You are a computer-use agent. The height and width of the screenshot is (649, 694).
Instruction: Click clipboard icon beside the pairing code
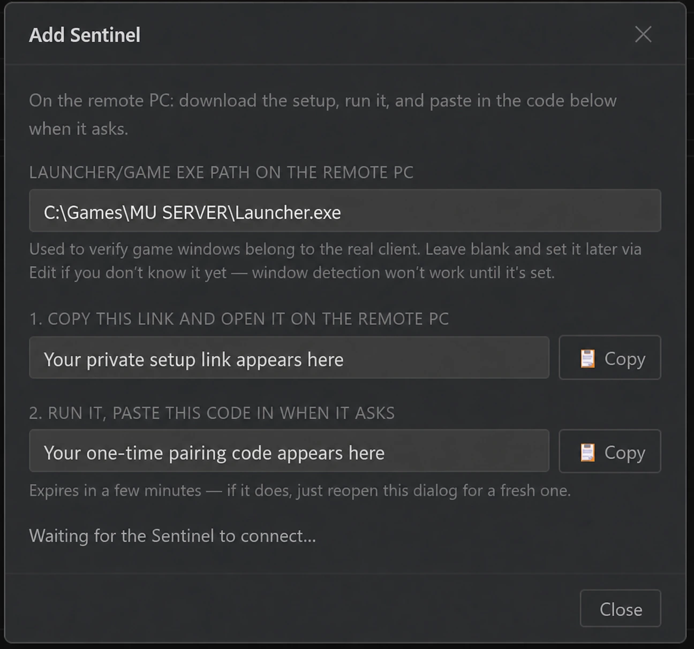[587, 453]
